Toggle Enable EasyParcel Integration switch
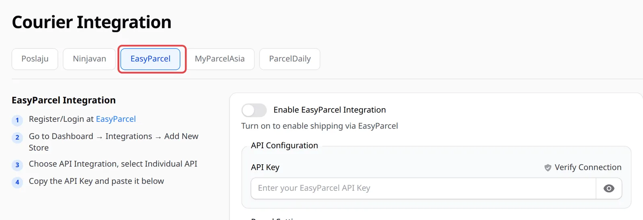 point(254,110)
